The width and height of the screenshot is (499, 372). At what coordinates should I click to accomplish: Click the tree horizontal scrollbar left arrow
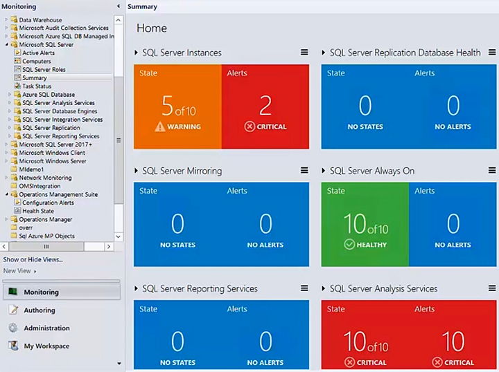click(4, 246)
